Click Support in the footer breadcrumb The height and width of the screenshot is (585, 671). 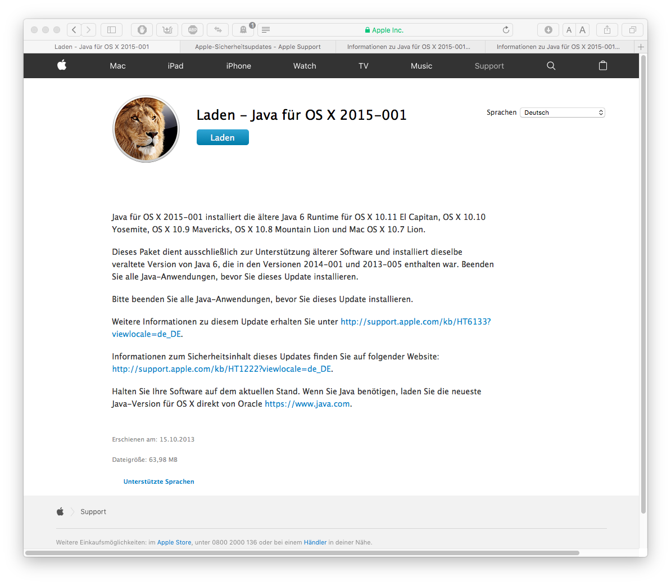tap(93, 512)
